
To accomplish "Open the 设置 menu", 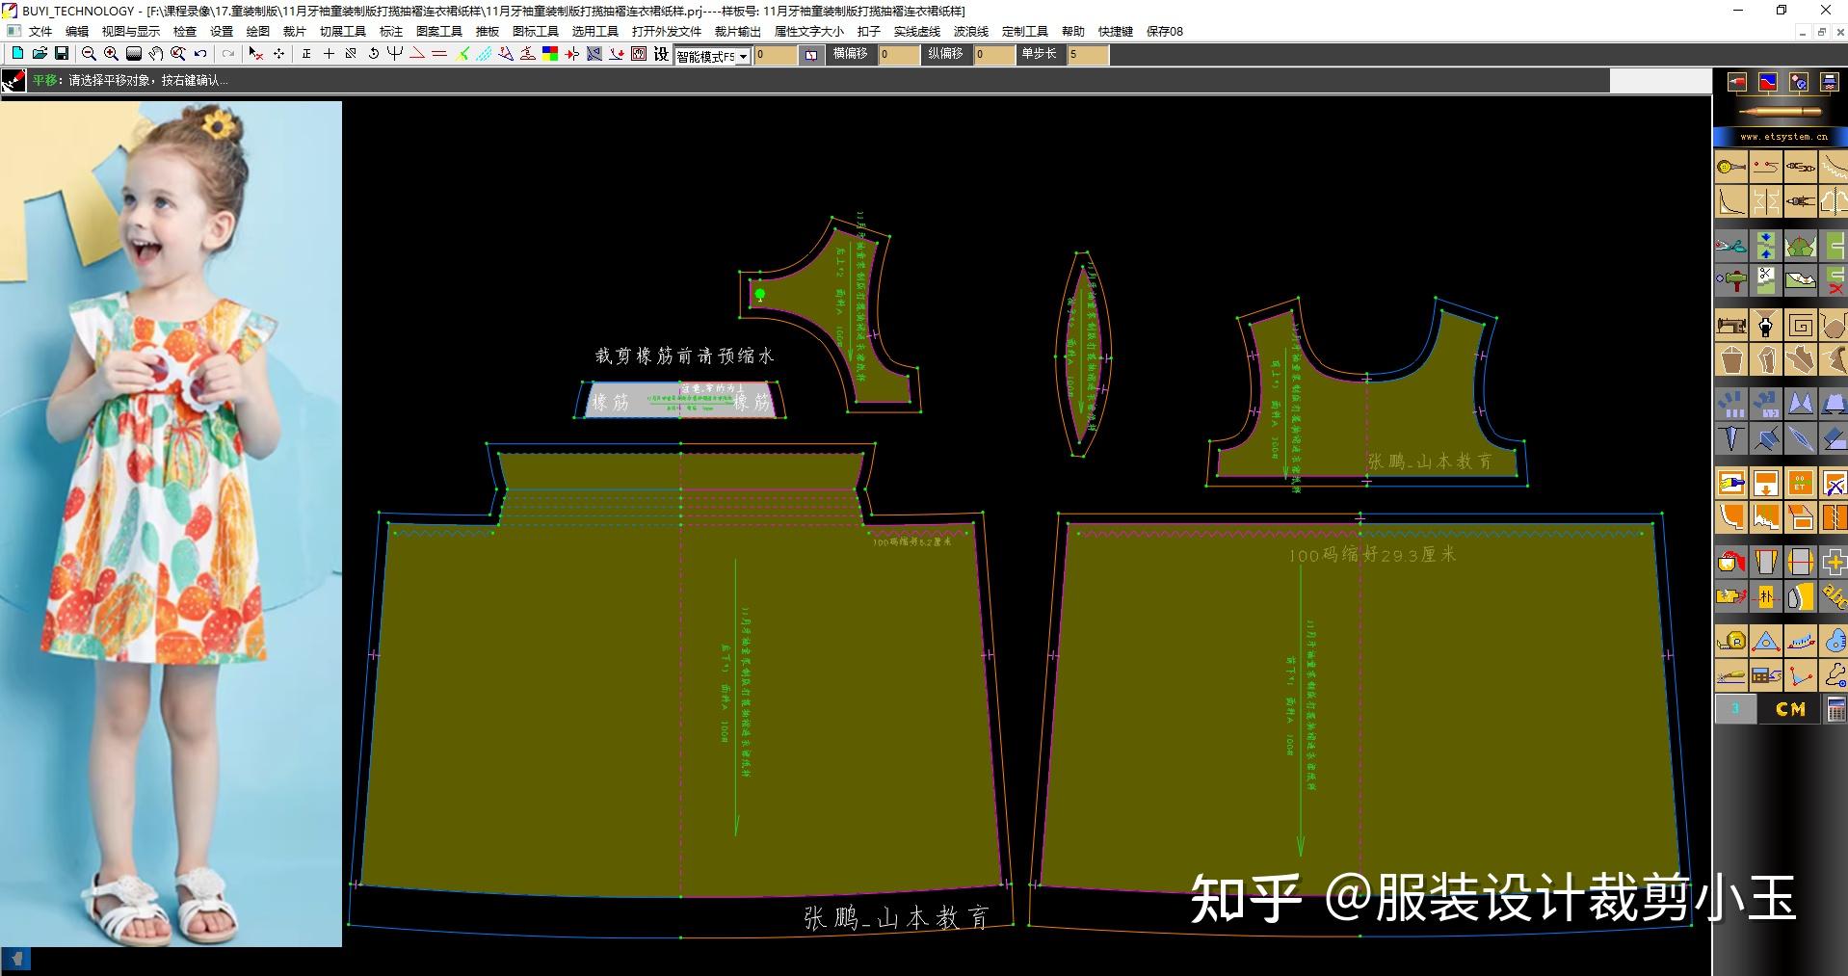I will (x=222, y=32).
